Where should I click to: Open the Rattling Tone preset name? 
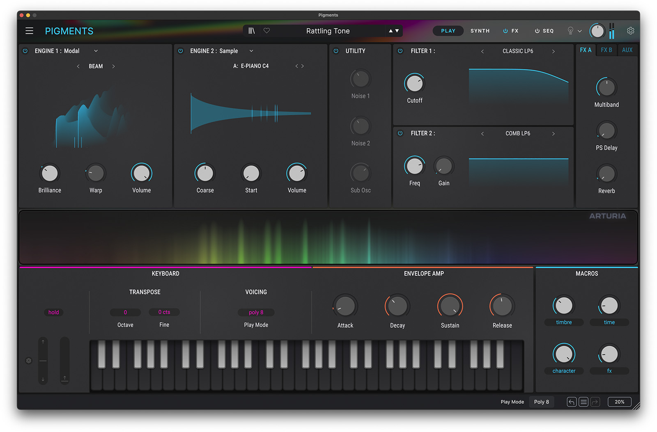tap(328, 31)
